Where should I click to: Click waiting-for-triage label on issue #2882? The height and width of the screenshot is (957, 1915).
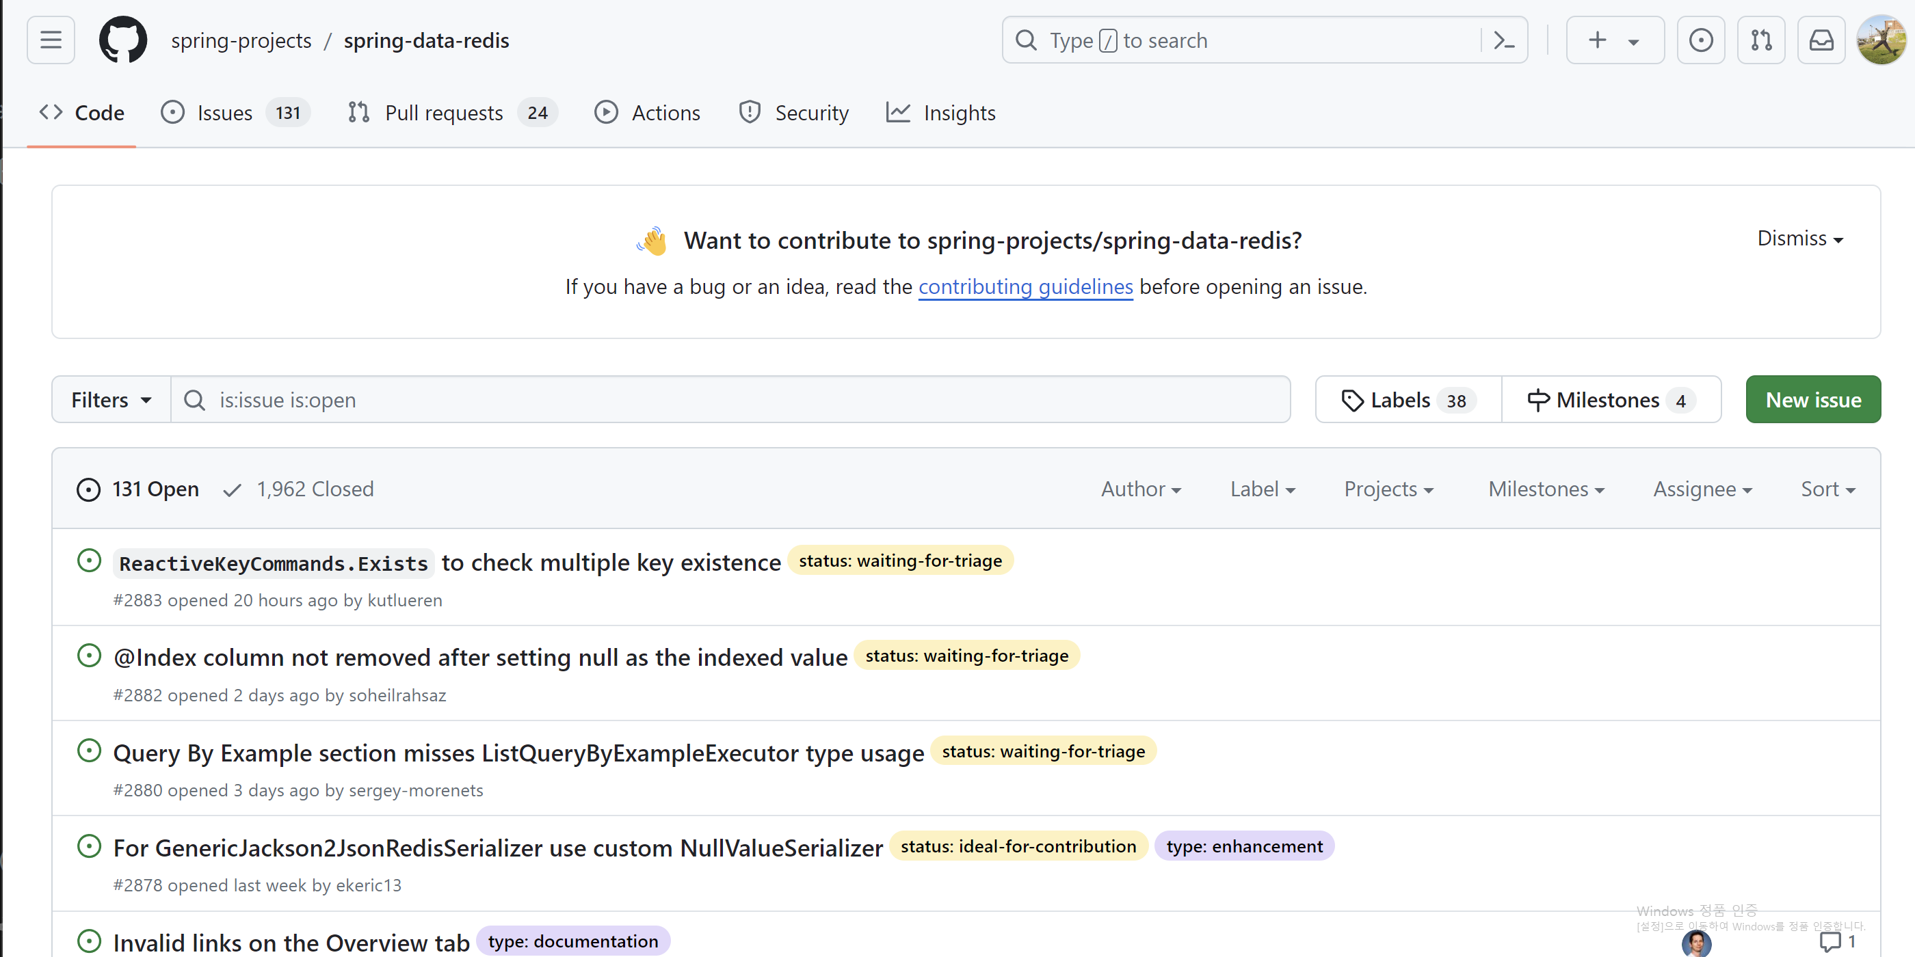(966, 656)
